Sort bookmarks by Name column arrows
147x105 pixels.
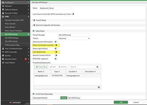(43, 72)
